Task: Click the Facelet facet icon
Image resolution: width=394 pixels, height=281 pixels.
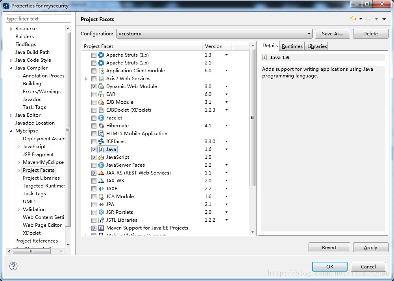Action: coord(101,118)
